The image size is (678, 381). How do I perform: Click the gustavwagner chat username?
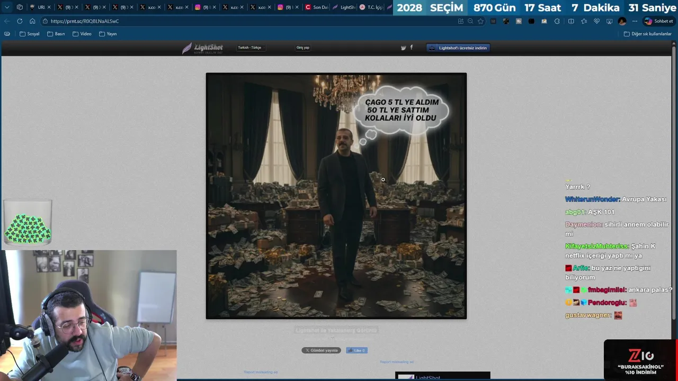coord(588,315)
